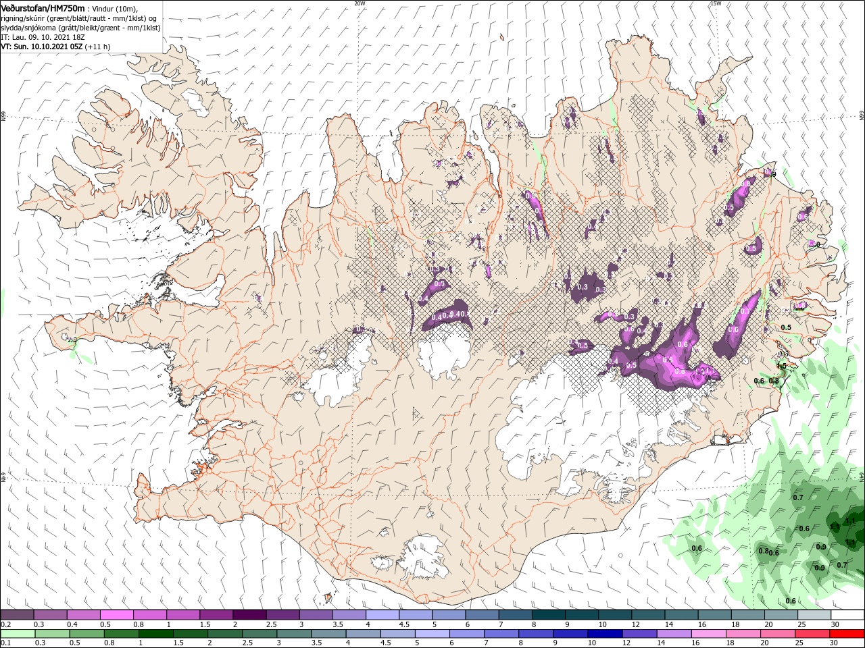Pick the bright pink 0.5 swatch on the upper scale
Image resolution: width=865 pixels, height=648 pixels.
coord(116,615)
